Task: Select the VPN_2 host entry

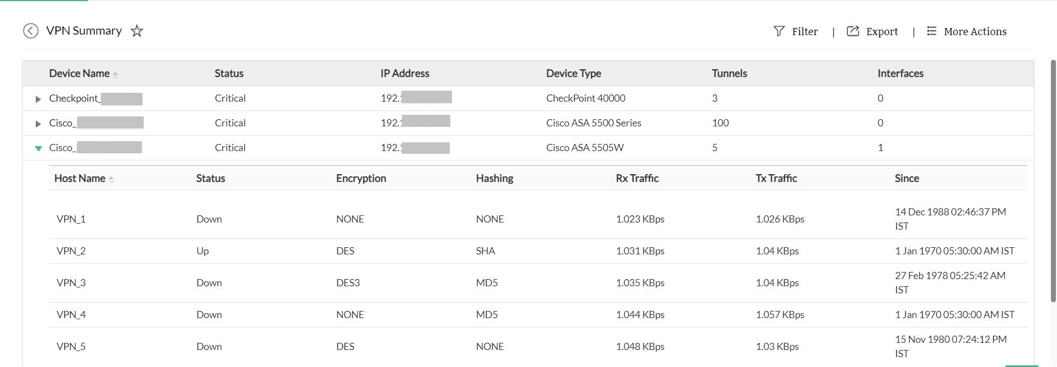Action: click(71, 251)
